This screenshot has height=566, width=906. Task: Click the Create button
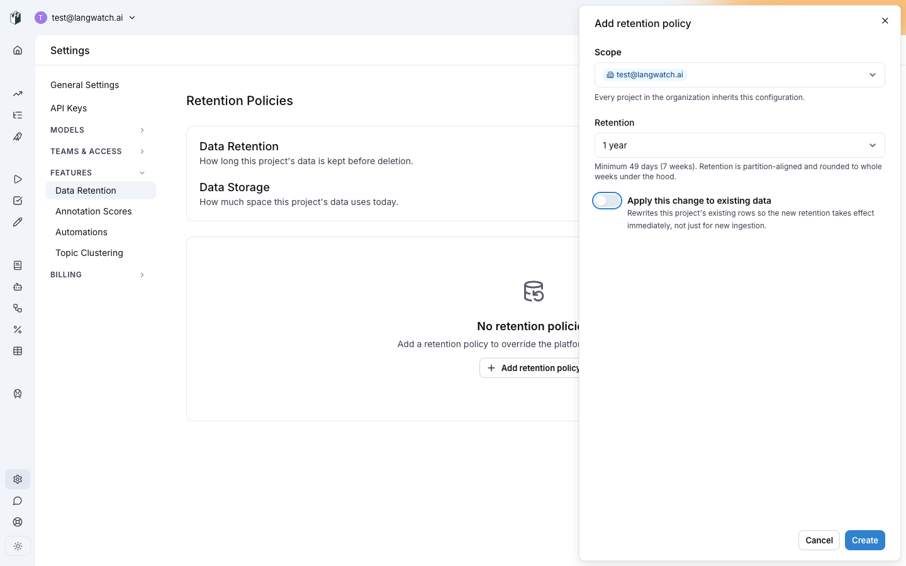[x=865, y=540]
